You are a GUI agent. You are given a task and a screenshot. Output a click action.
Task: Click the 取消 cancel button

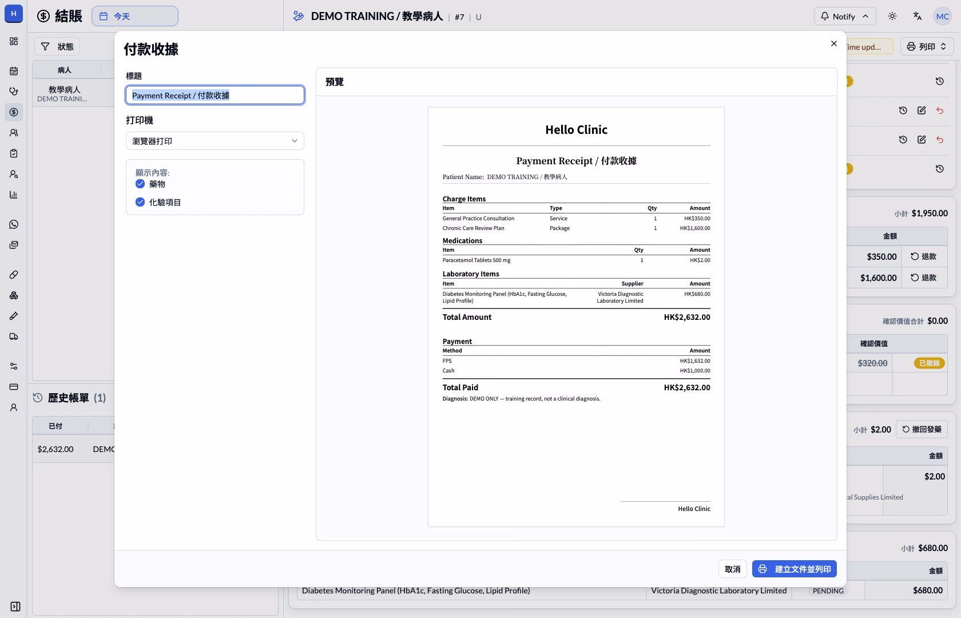(x=733, y=569)
